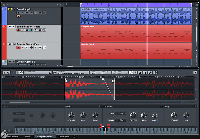Show Pitch envelope editor
The height and width of the screenshot is (139, 200).
(100, 106)
